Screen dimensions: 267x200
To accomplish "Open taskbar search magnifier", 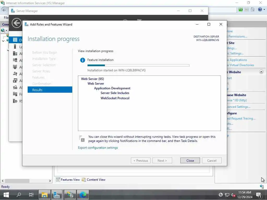I will pos(19,195).
